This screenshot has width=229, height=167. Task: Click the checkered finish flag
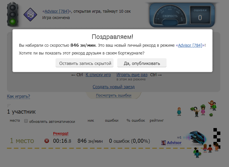tap(217, 138)
